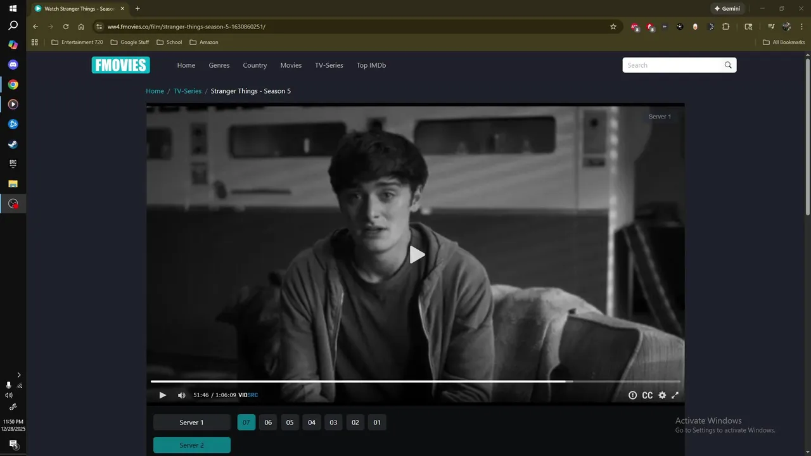
Task: Click the Home breadcrumb link
Action: pos(155,91)
